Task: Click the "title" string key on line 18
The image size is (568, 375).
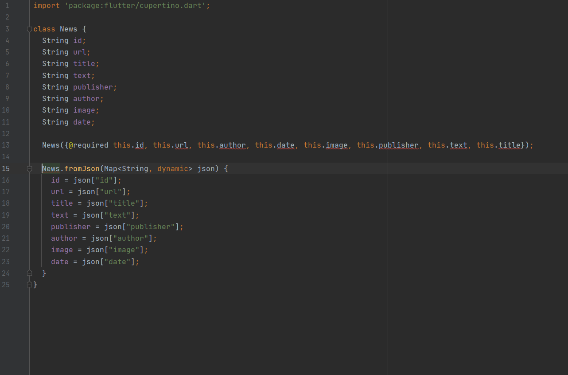Action: tap(124, 203)
